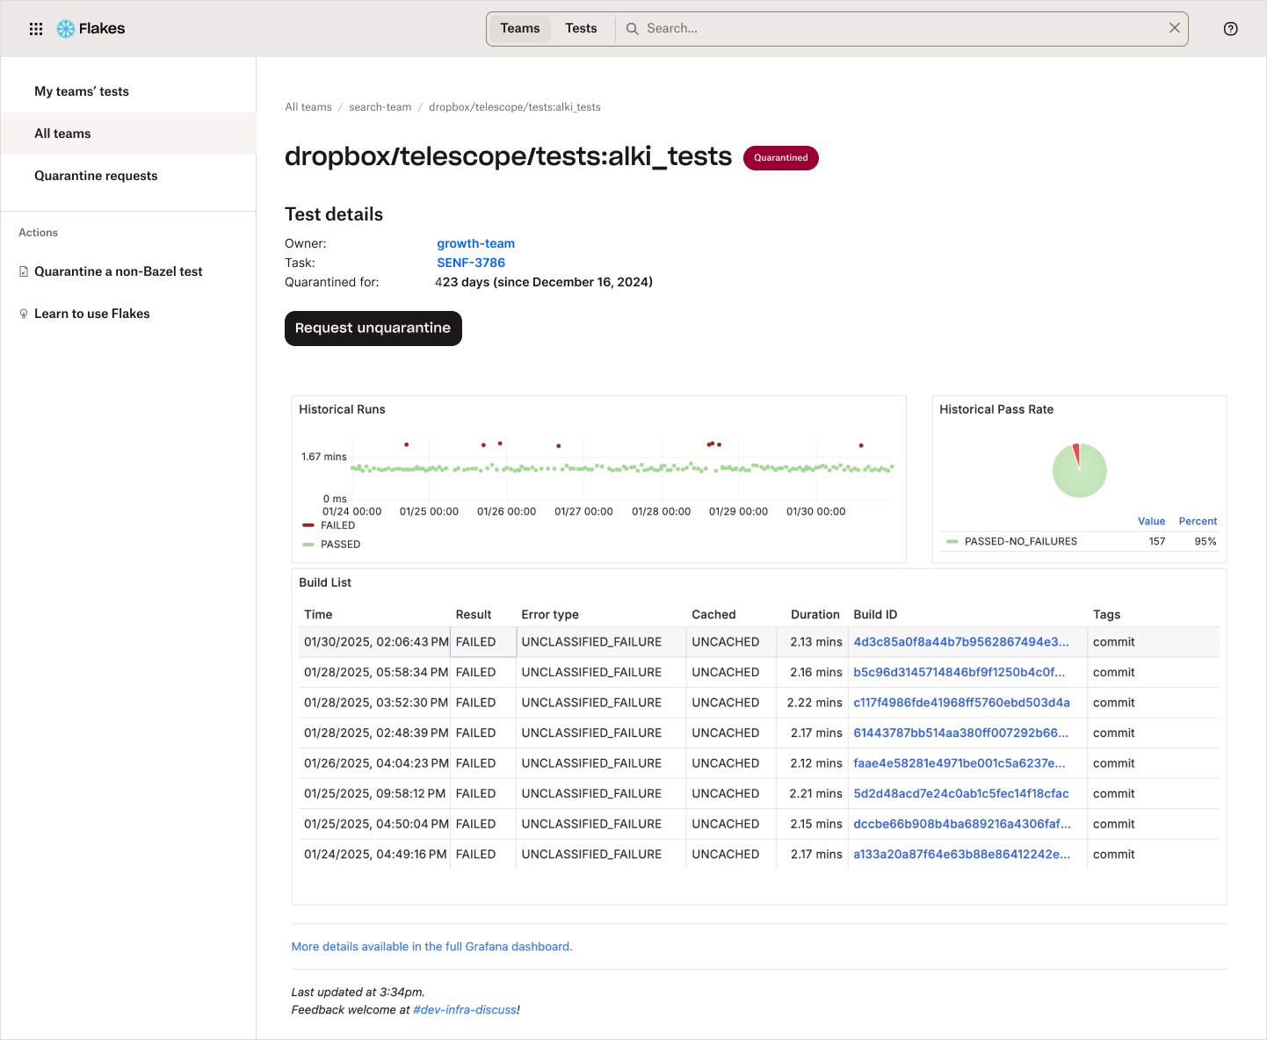Select All teams in sidebar
Screen dimensions: 1267x1040
tap(128, 134)
